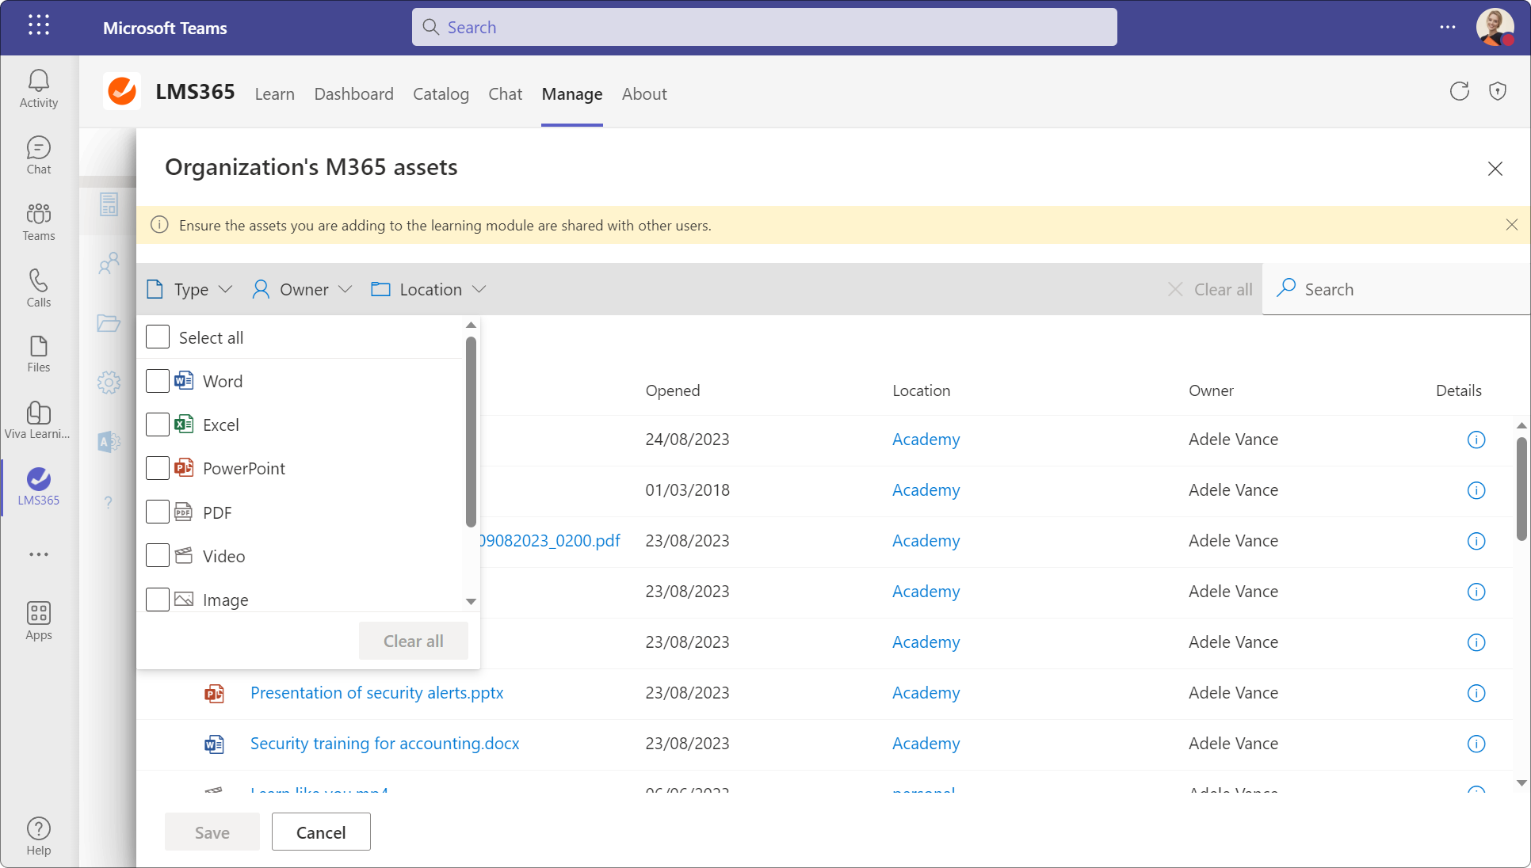The height and width of the screenshot is (868, 1531).
Task: Tick the Video type checkbox
Action: pos(158,556)
